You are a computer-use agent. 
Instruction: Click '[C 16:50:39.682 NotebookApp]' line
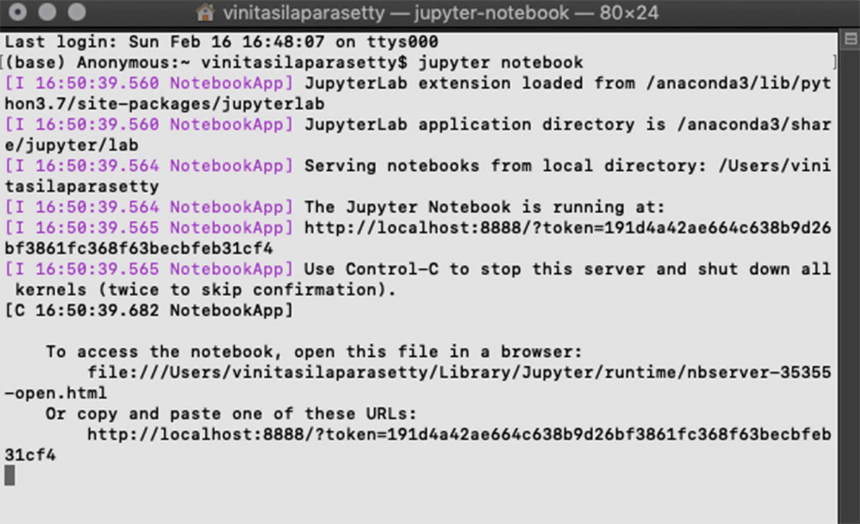pos(149,310)
